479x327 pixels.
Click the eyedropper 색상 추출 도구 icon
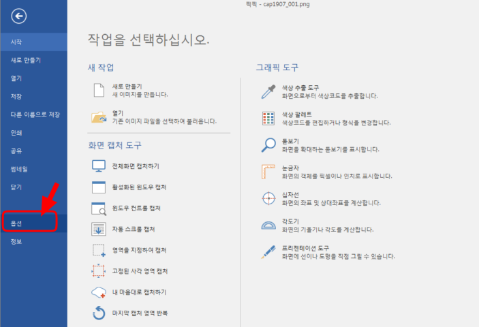pos(268,91)
